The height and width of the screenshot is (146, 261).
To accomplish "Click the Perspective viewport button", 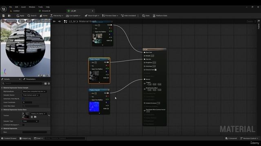I will [11, 21].
